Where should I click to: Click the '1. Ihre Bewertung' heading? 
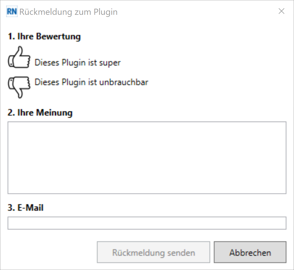click(x=44, y=37)
